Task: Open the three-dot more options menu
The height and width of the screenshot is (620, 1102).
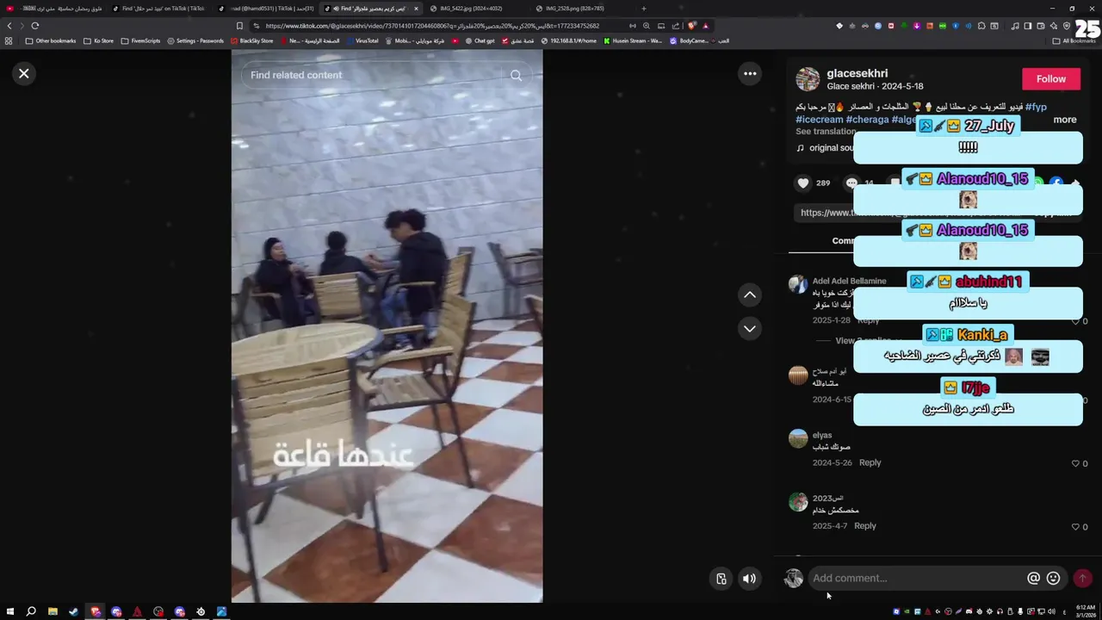Action: point(750,74)
